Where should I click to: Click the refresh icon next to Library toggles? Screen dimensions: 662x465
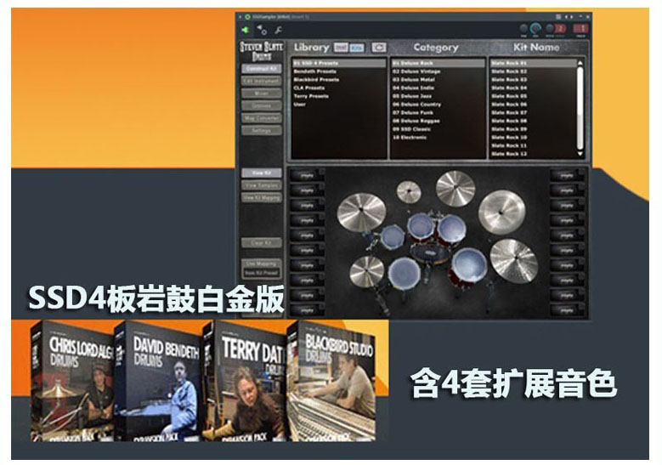click(379, 48)
